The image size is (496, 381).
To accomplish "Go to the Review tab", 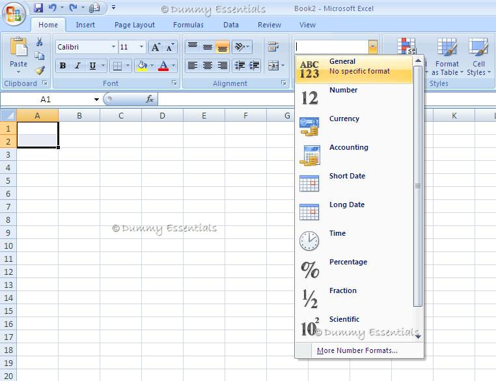I will [x=269, y=25].
